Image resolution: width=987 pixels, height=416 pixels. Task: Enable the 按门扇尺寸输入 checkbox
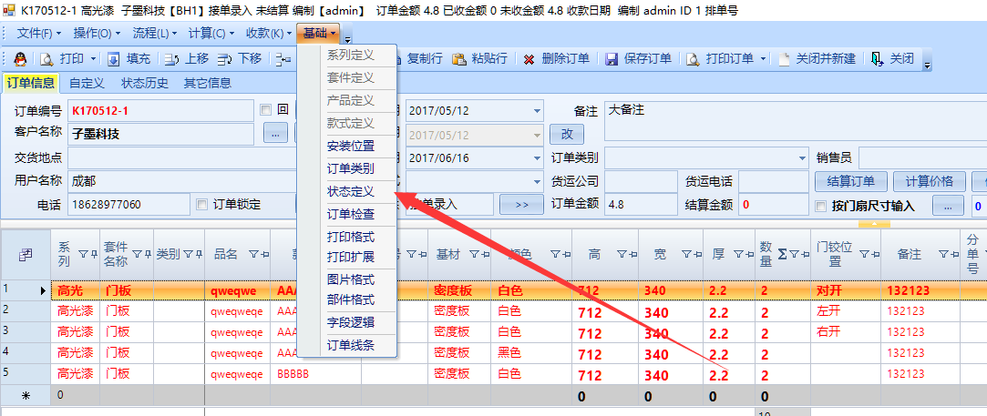[x=819, y=206]
